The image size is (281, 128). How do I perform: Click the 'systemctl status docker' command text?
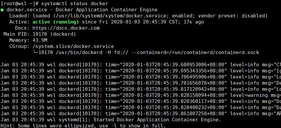75,4
